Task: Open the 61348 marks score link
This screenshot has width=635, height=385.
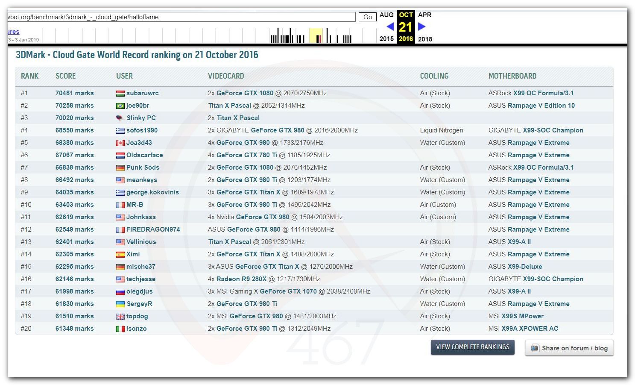Action: pyautogui.click(x=75, y=329)
